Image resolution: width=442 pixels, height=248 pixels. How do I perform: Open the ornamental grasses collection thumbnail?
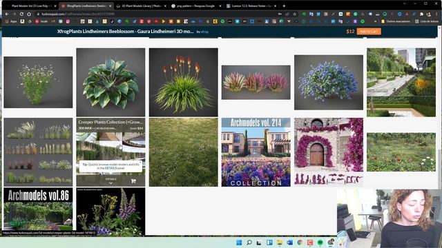[x=38, y=152]
